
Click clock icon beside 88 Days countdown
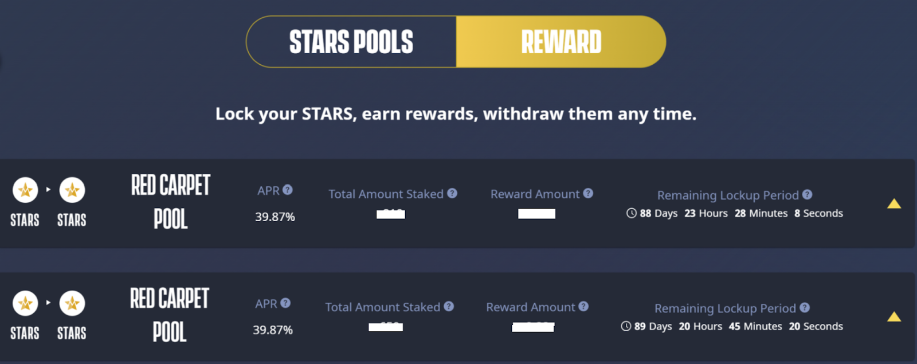[x=632, y=213]
